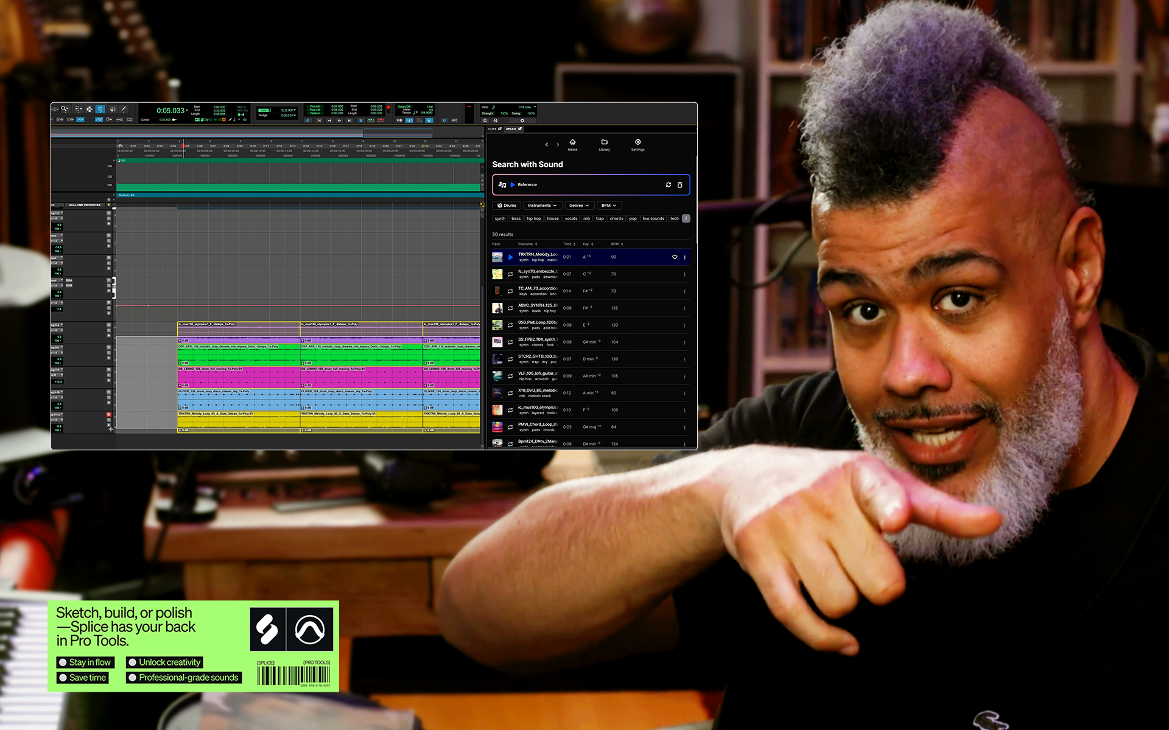Toggle loop icon on fc_syn70_embezzle row
The height and width of the screenshot is (730, 1169).
(511, 274)
